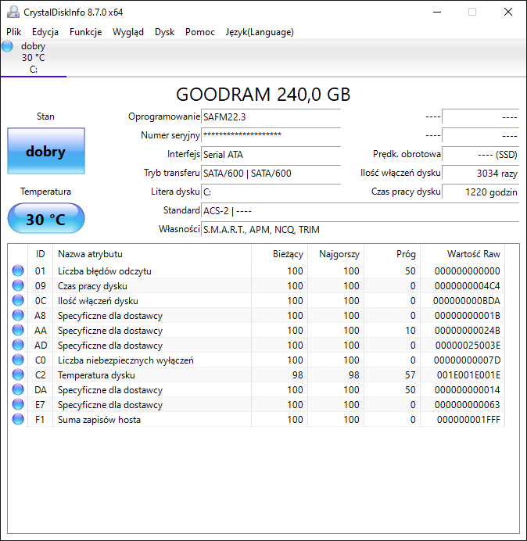Click the Litera dysku field C:
Screen dimensions: 527x541
point(271,192)
